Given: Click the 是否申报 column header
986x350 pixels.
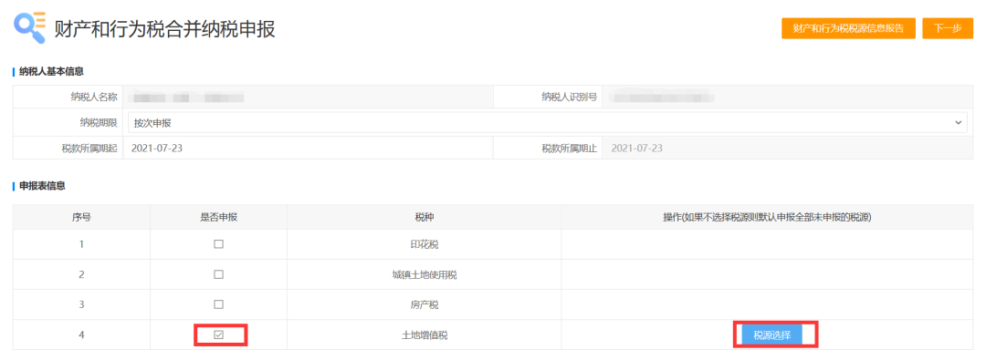Looking at the screenshot, I should (218, 217).
